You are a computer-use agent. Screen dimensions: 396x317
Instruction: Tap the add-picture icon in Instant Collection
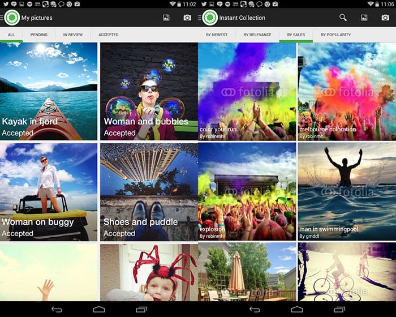tap(364, 18)
